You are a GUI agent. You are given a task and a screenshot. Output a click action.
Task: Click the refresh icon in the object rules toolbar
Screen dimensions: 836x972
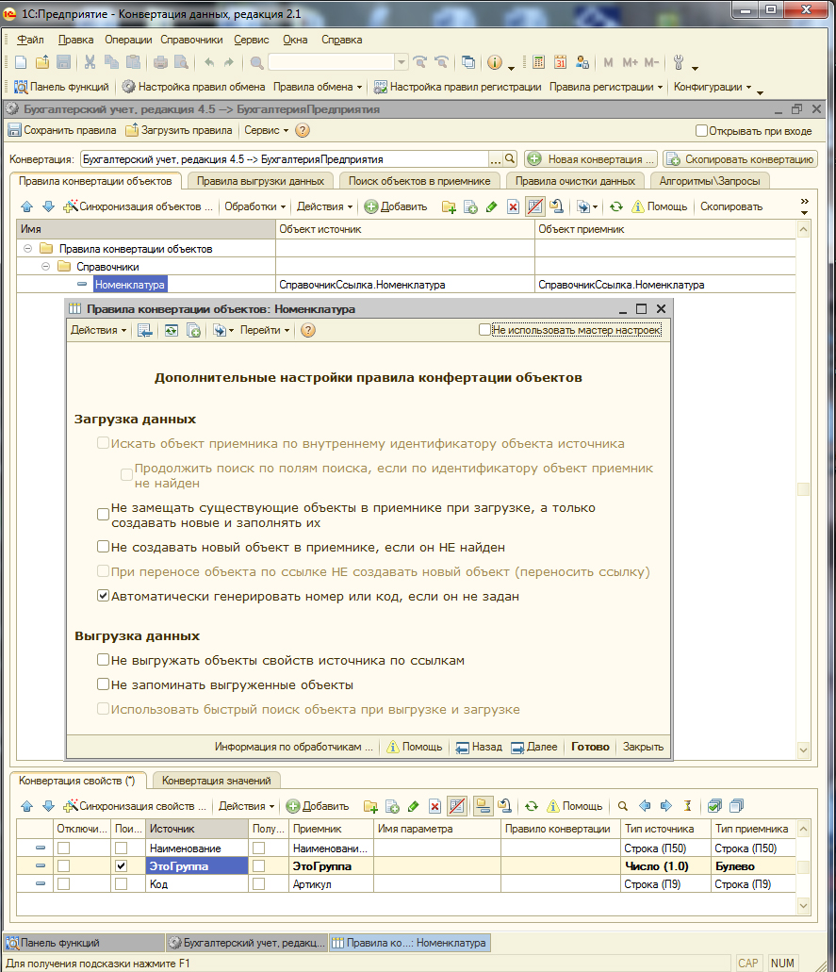(615, 206)
